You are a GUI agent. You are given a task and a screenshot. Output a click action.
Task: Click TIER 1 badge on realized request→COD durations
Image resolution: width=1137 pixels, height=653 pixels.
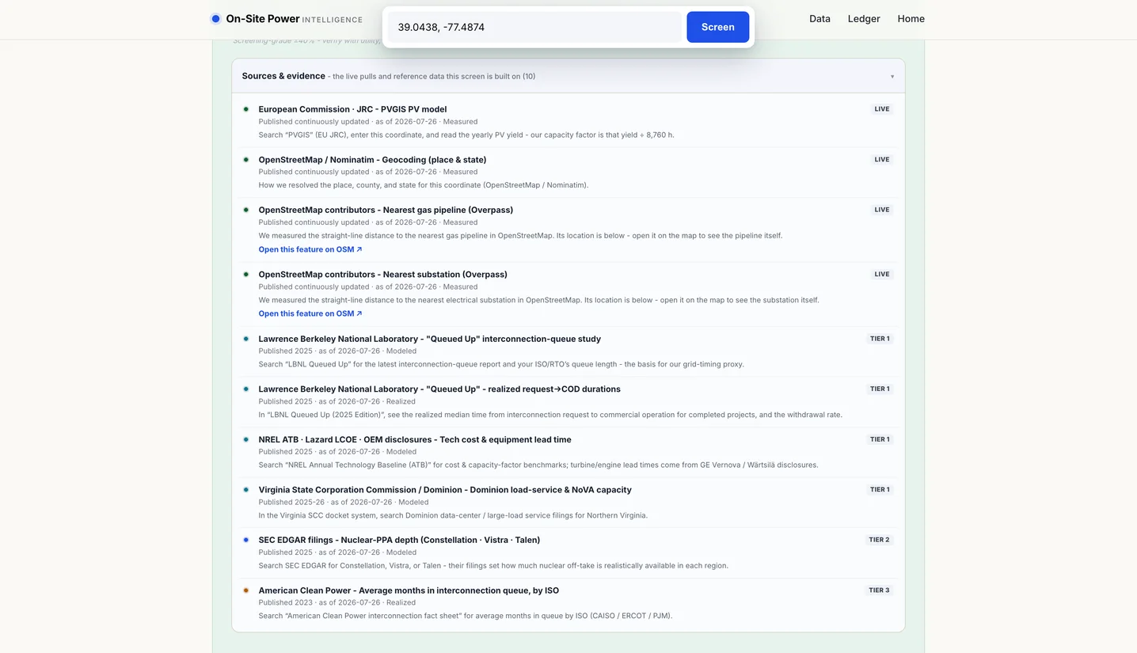880,389
